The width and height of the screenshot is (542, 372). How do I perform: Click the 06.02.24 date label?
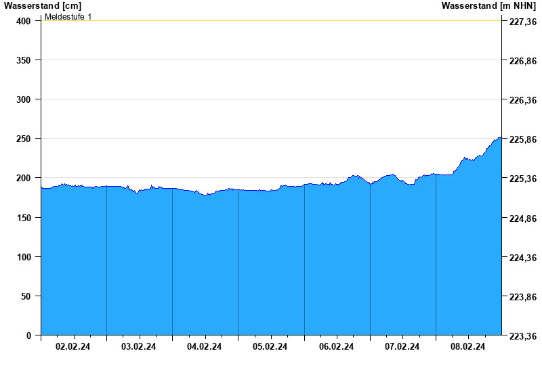[x=337, y=347]
